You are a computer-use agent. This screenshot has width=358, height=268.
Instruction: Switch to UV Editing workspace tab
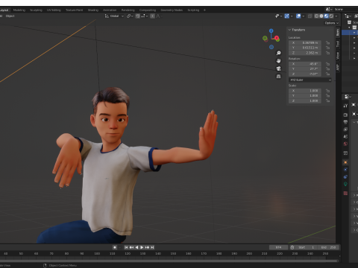[x=54, y=10]
